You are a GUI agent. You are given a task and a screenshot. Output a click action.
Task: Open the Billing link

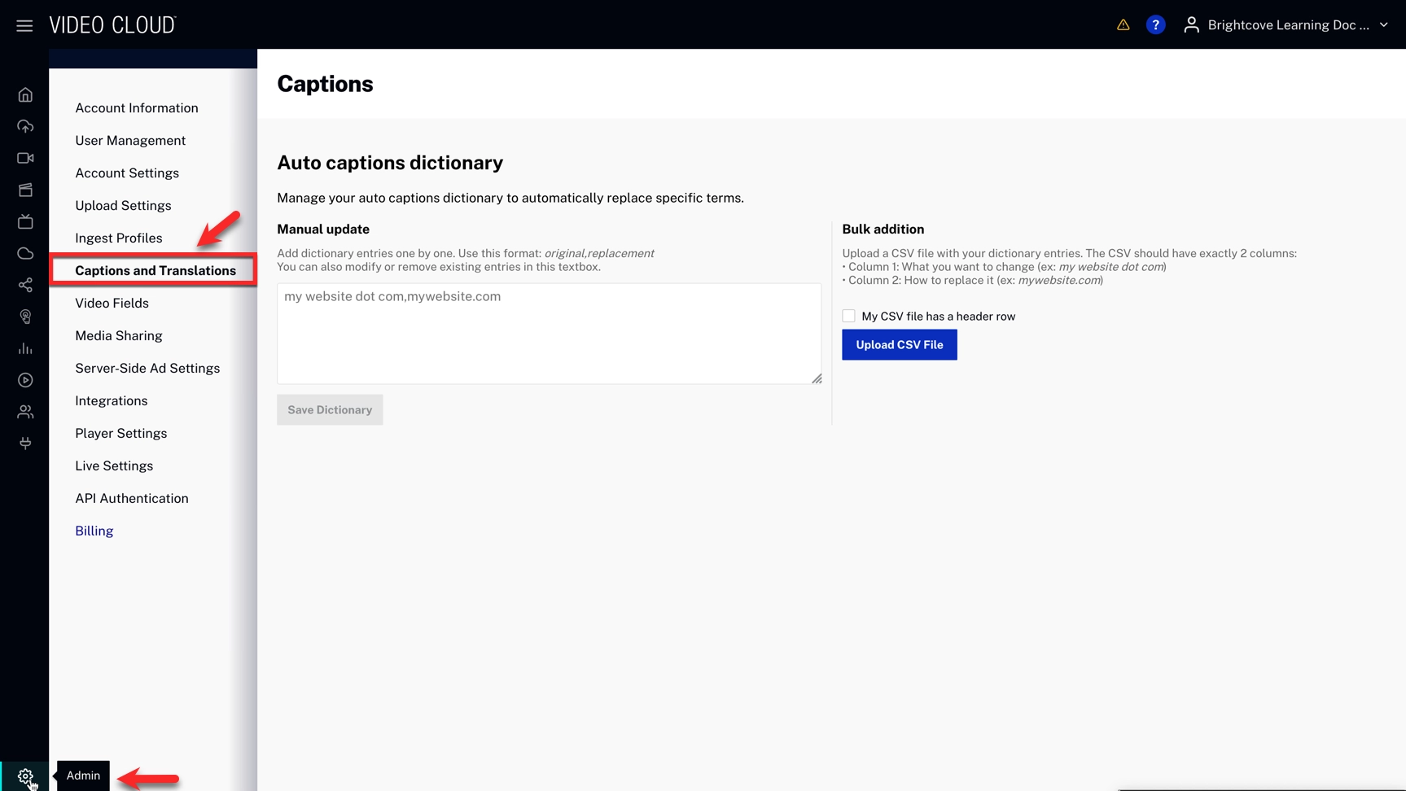tap(94, 531)
